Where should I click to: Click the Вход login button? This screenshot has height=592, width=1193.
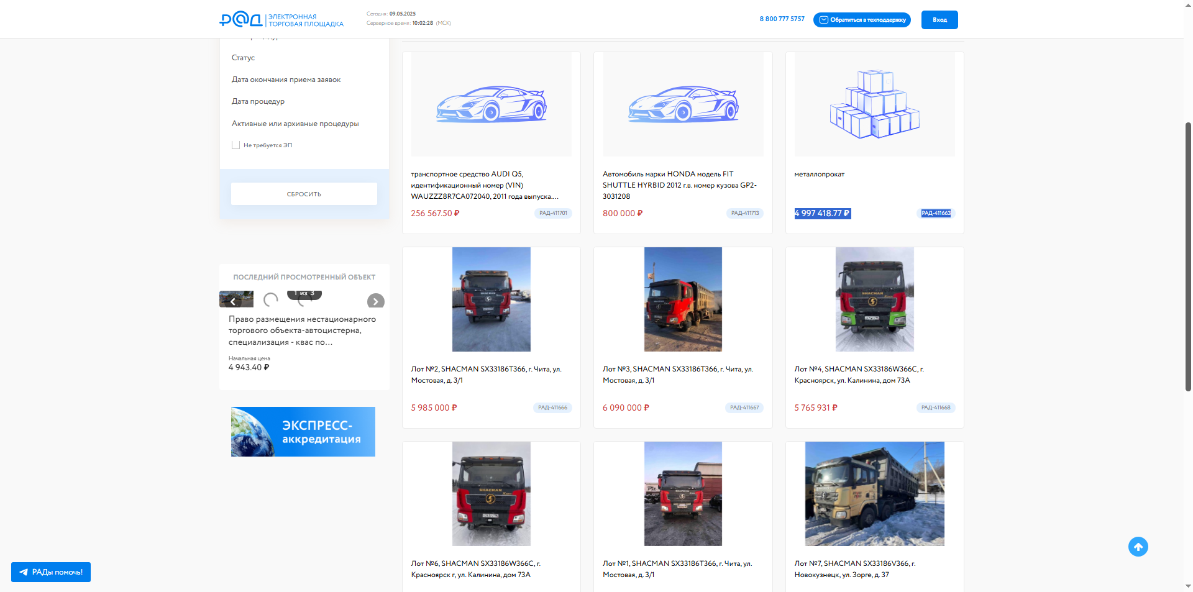click(939, 20)
